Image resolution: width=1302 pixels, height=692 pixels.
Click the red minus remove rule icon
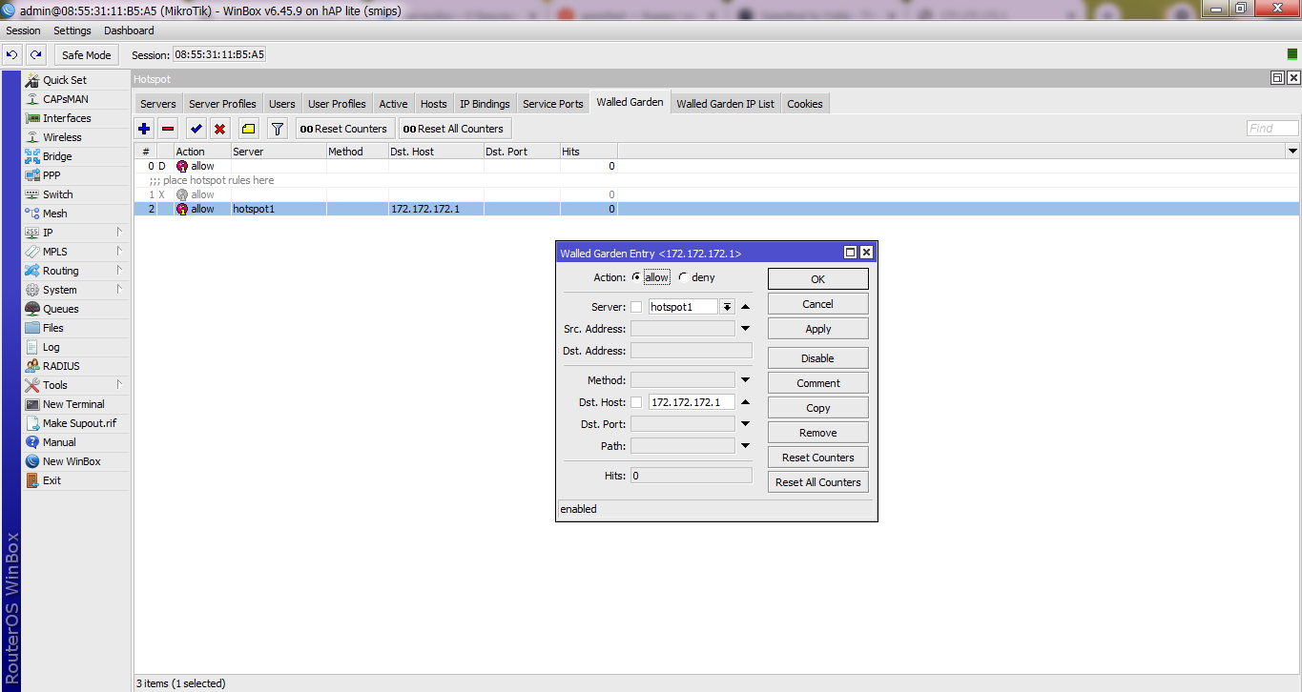point(168,129)
